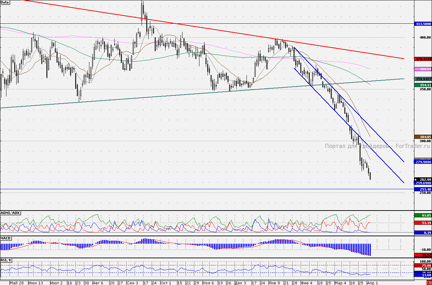Click the red -18.52 MACD value tag
Screen dimensions: 432x285
pyautogui.click(x=423, y=255)
